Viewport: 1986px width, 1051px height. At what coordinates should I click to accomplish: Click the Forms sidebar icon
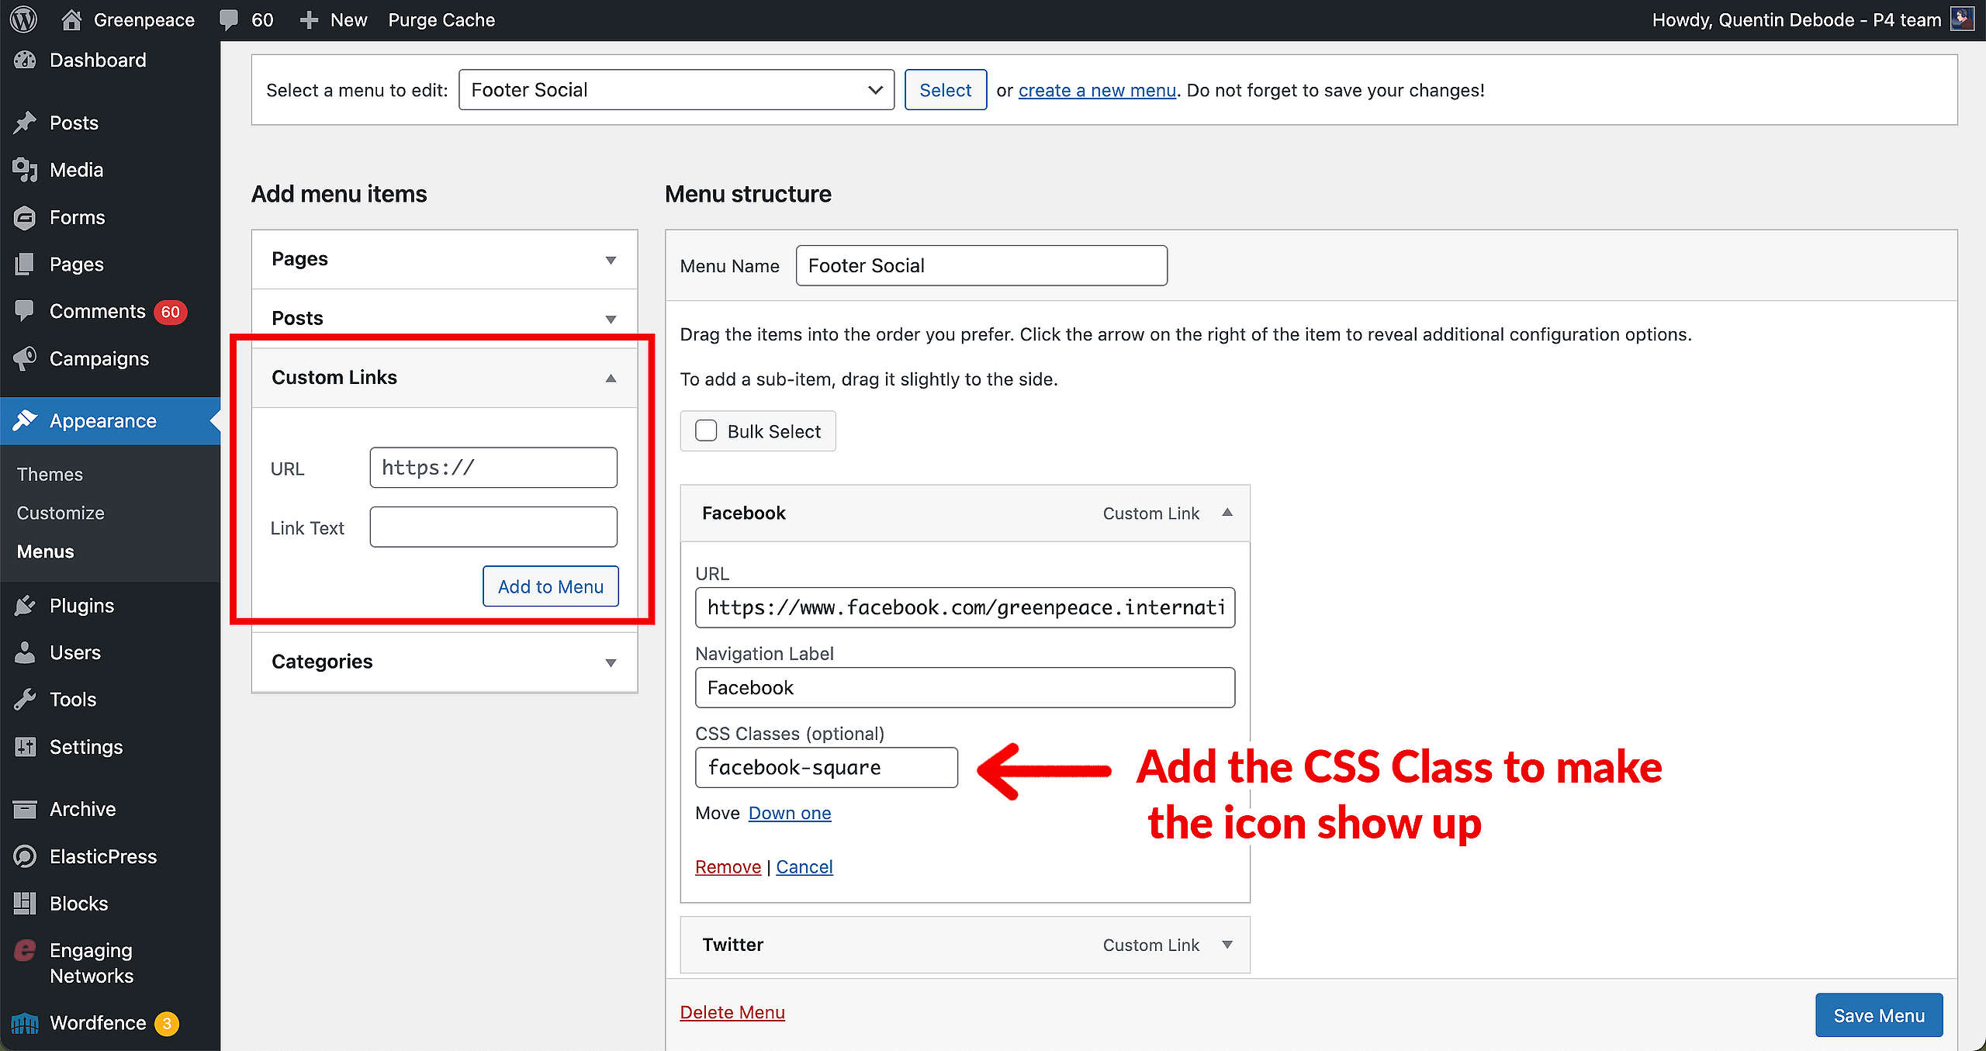click(25, 217)
